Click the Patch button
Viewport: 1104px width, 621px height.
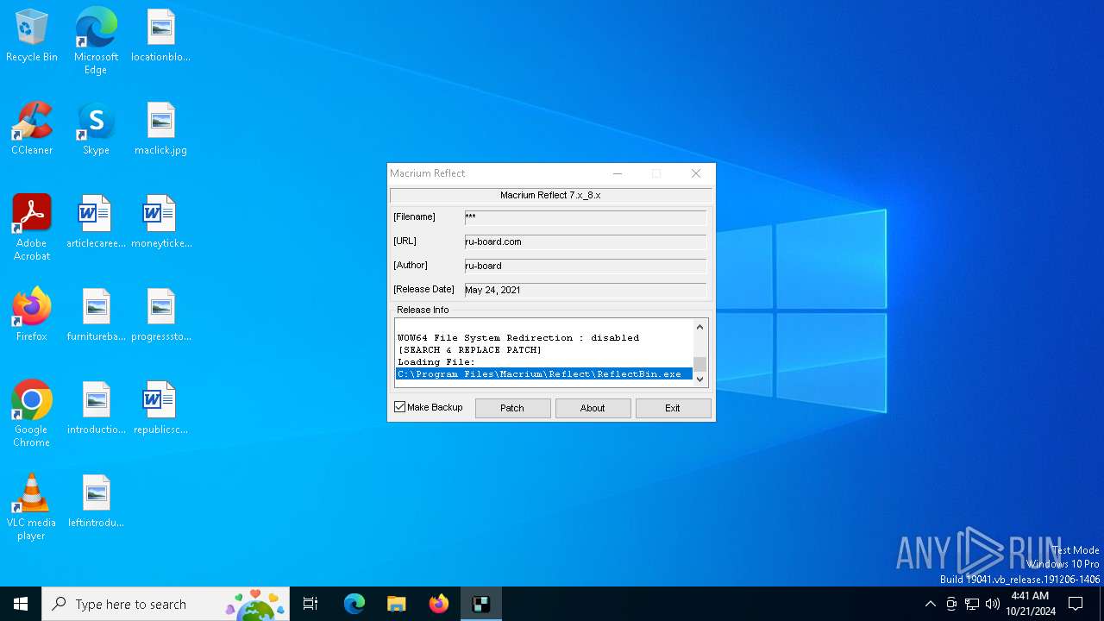[x=512, y=408]
